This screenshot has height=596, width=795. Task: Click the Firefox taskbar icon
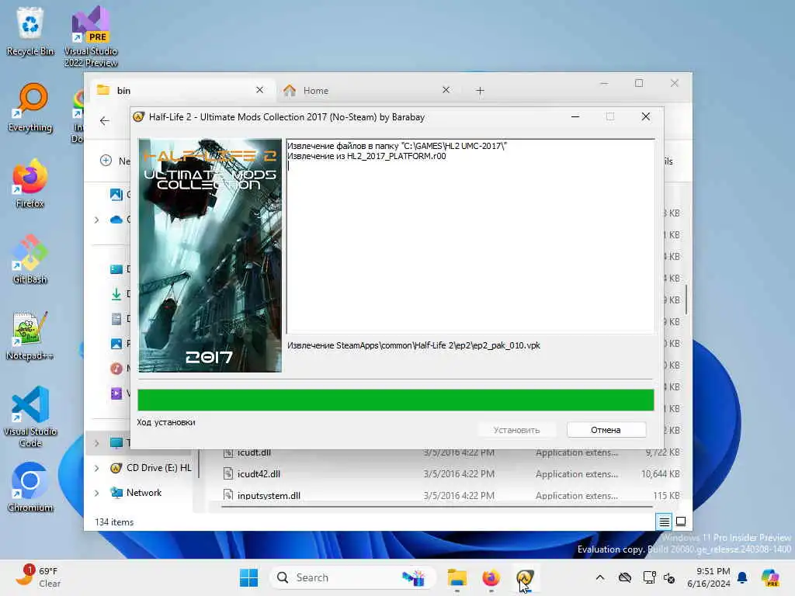(491, 577)
